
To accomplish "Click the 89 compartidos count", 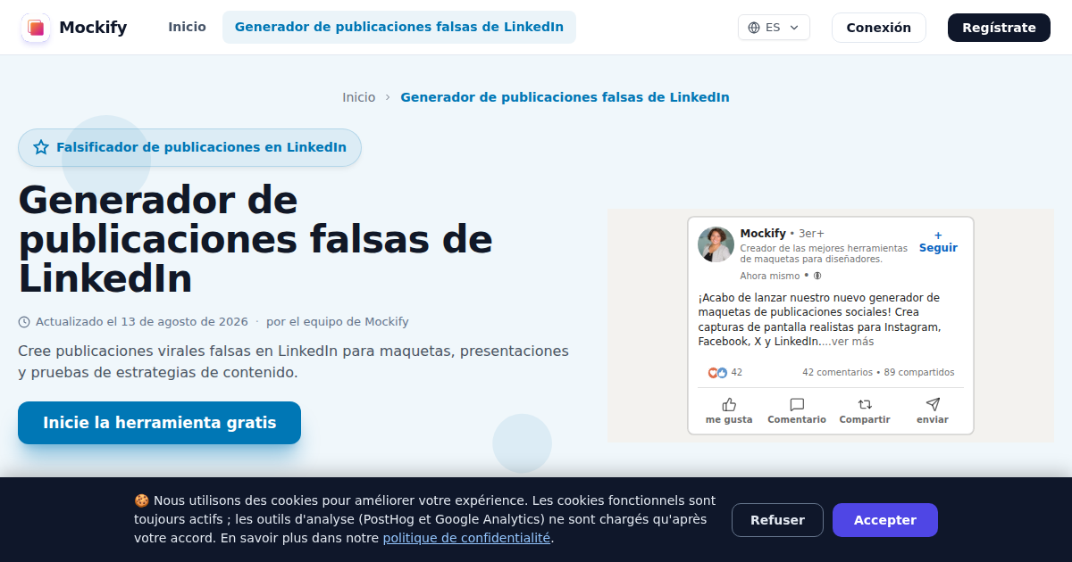I will 919,373.
